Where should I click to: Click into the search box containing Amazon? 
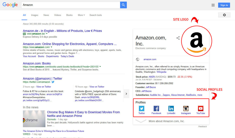[70, 5]
